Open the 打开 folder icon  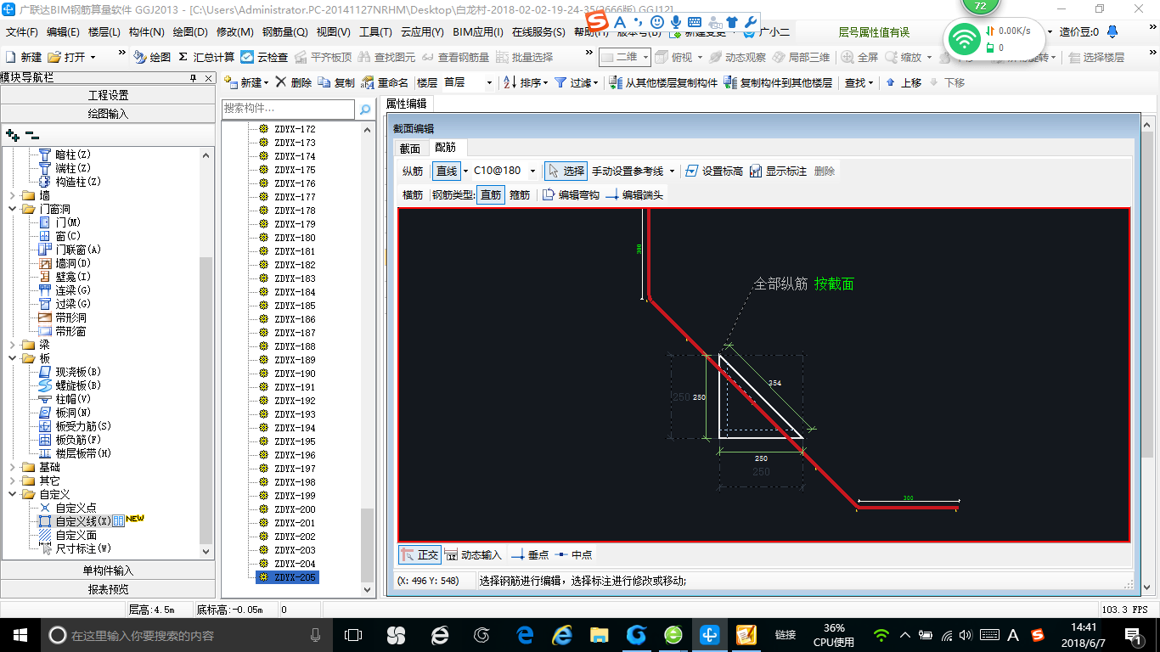pos(54,58)
